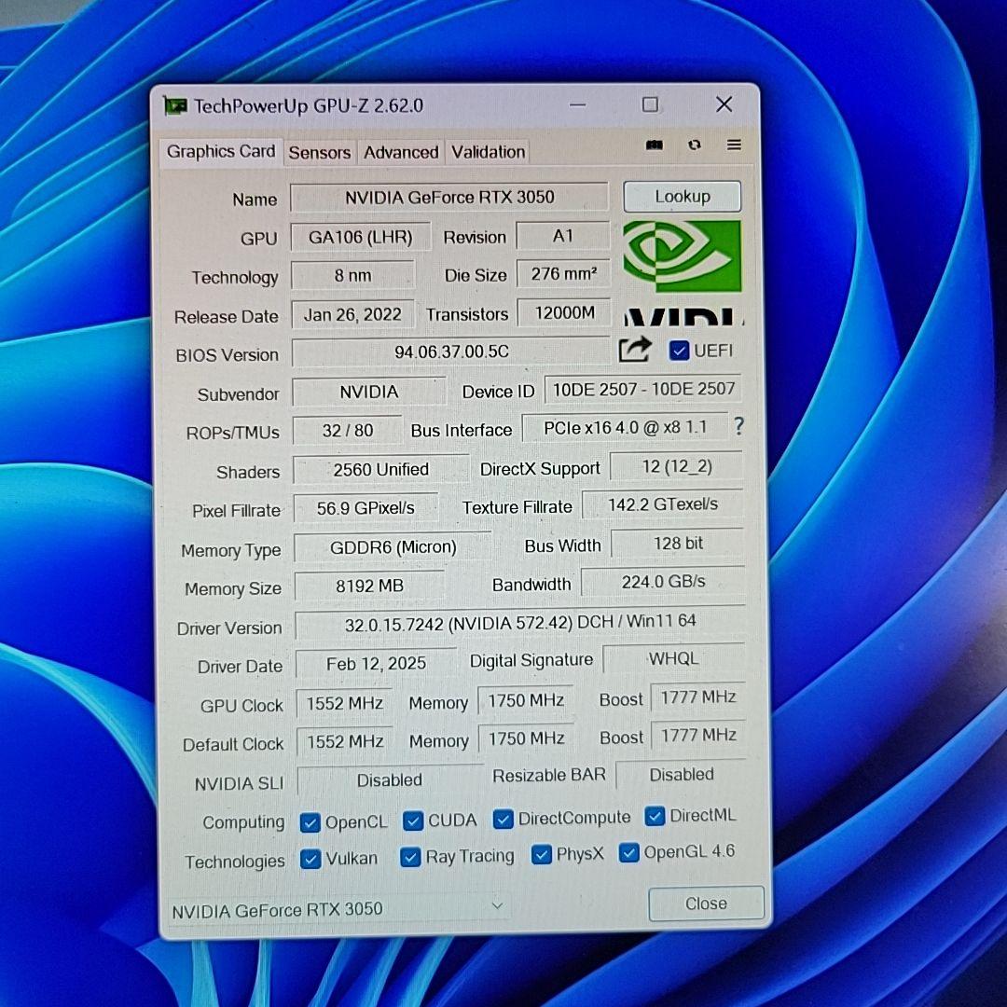The image size is (1007, 1007).
Task: Toggle the UEFI checkbox
Action: (679, 351)
